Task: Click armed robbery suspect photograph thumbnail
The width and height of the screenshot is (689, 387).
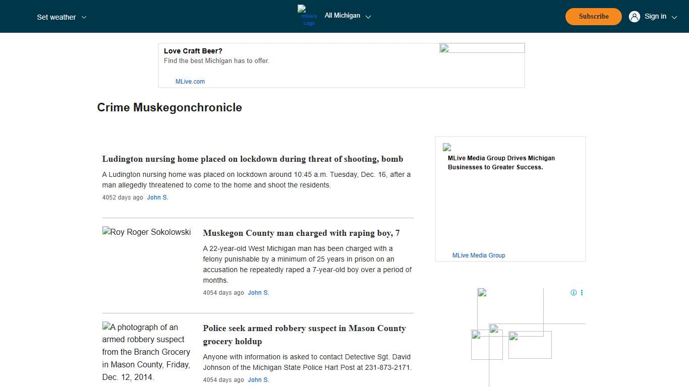Action: (147, 352)
